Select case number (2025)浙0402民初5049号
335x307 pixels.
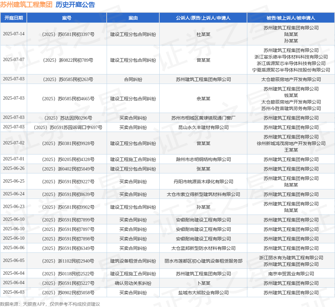pos(68,169)
